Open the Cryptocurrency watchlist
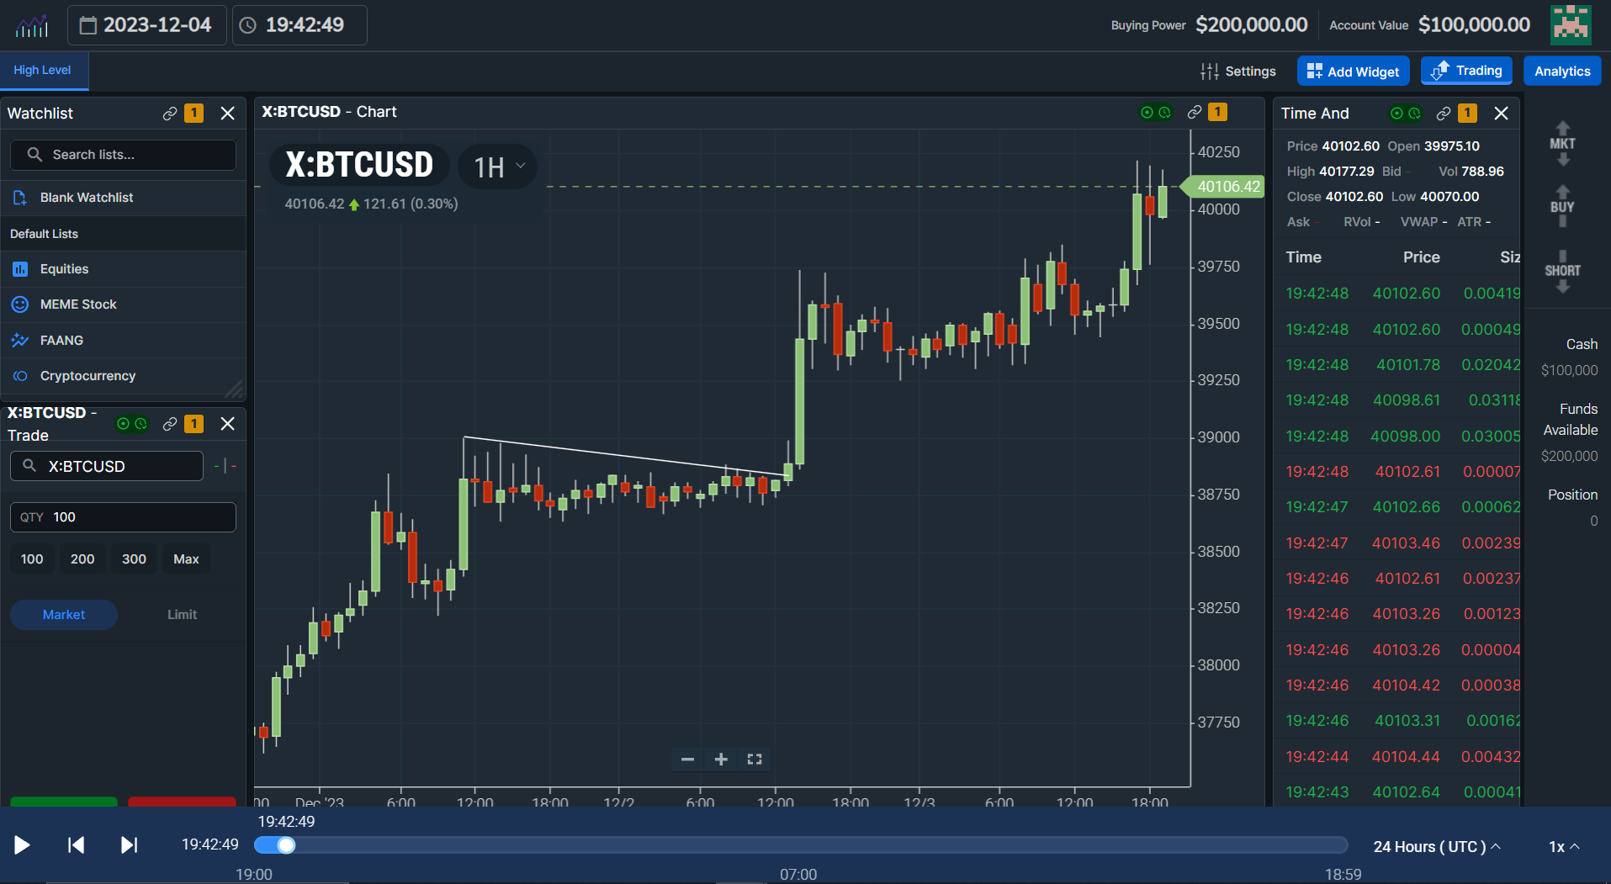The image size is (1611, 884). 87,376
